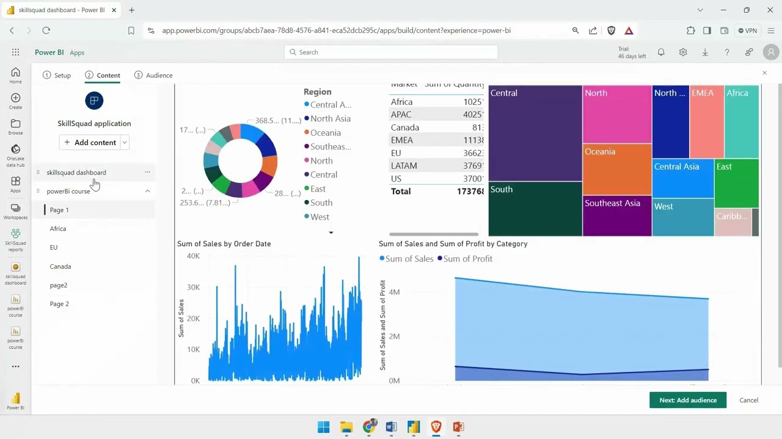Image resolution: width=782 pixels, height=439 pixels.
Task: Click the Add content button
Action: (90, 143)
